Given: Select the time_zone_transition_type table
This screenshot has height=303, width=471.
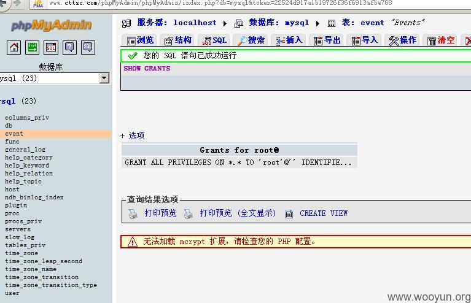Looking at the screenshot, I should point(51,285).
